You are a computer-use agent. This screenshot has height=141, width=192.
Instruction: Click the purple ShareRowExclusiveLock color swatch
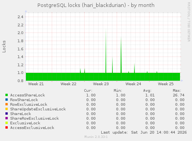(7, 118)
